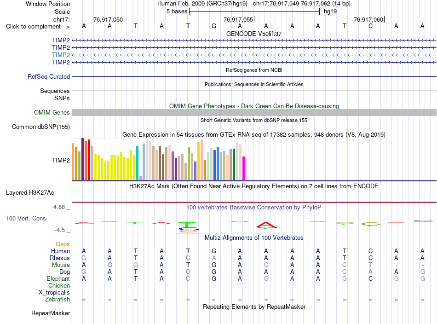Click the Sequences SNPs publications label

pyautogui.click(x=55, y=94)
